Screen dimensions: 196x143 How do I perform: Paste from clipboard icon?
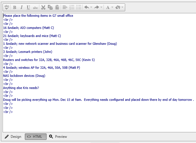tap(57, 8)
